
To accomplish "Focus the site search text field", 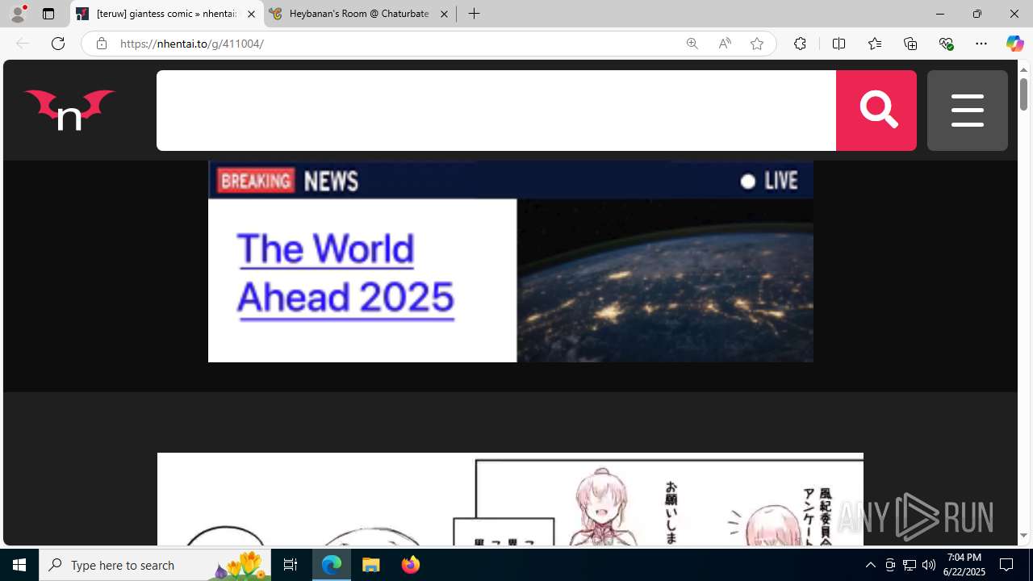I will (x=496, y=111).
